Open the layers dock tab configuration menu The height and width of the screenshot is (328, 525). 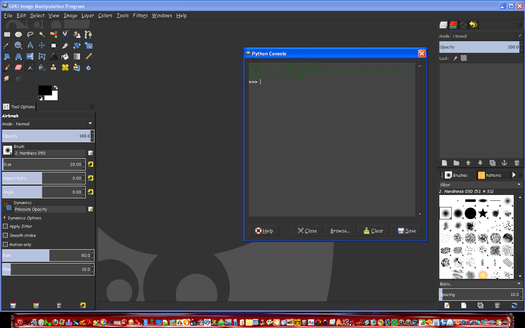520,25
